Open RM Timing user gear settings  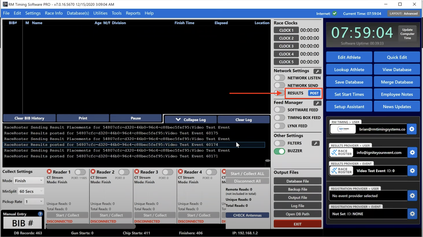[412, 129]
